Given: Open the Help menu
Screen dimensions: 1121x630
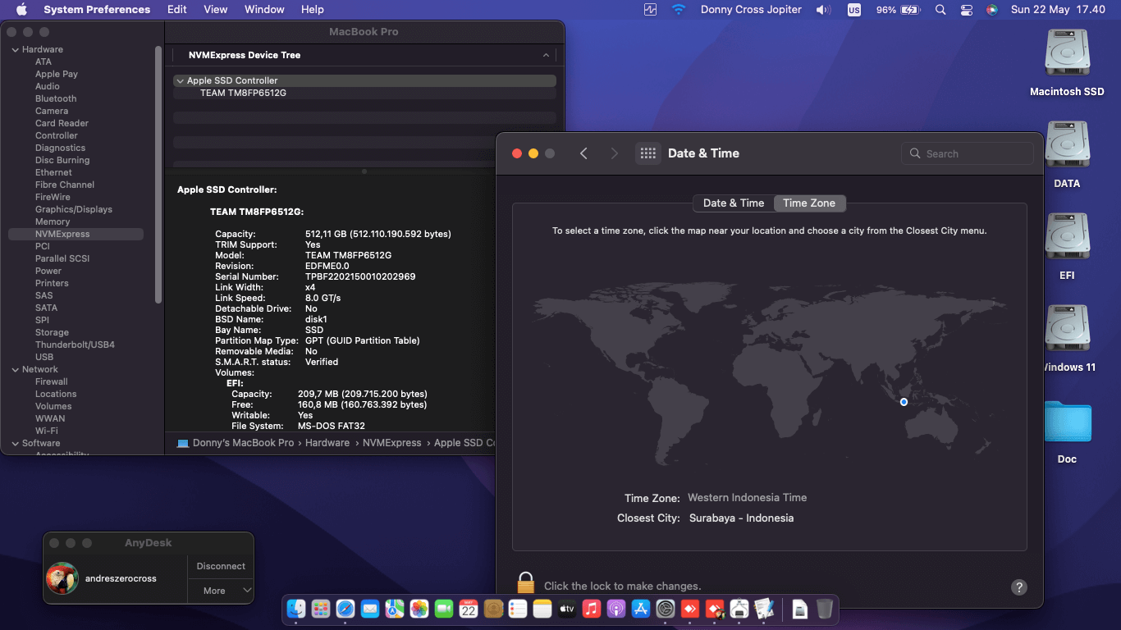Looking at the screenshot, I should pos(313,10).
